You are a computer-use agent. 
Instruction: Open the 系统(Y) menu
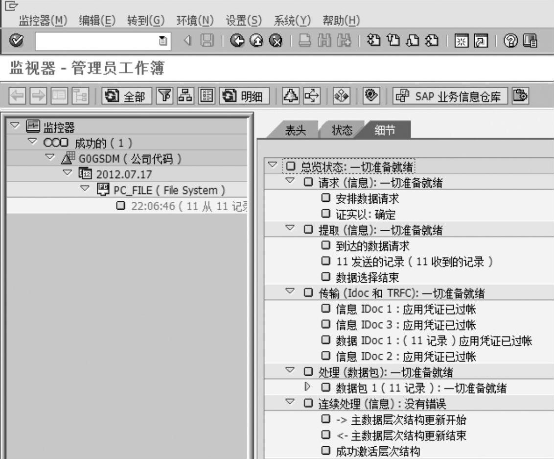point(292,21)
